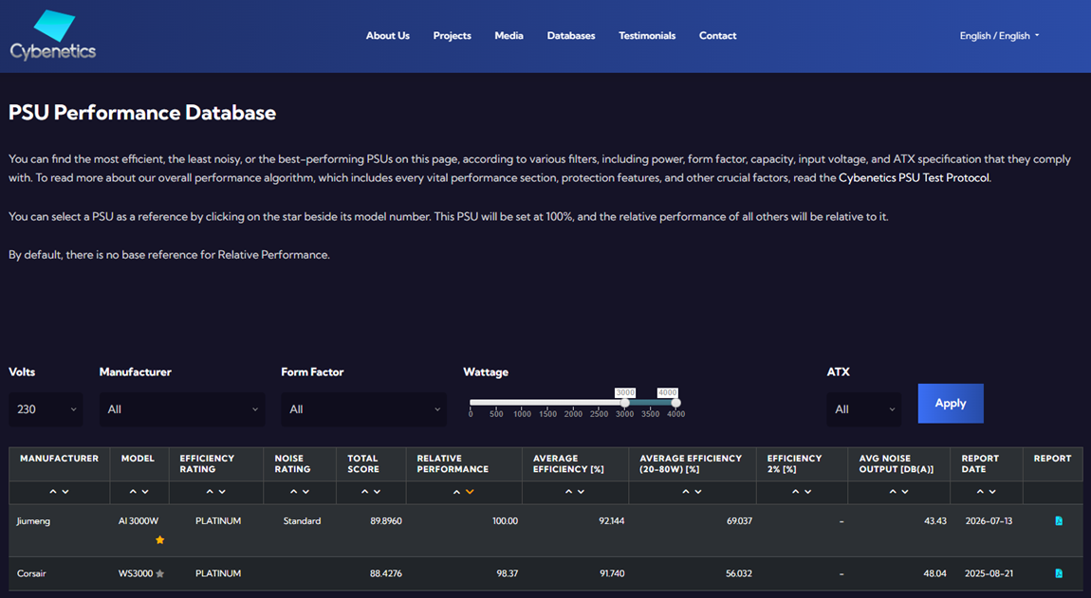Click report date 2026-07-13
This screenshot has width=1091, height=598.
pos(989,521)
